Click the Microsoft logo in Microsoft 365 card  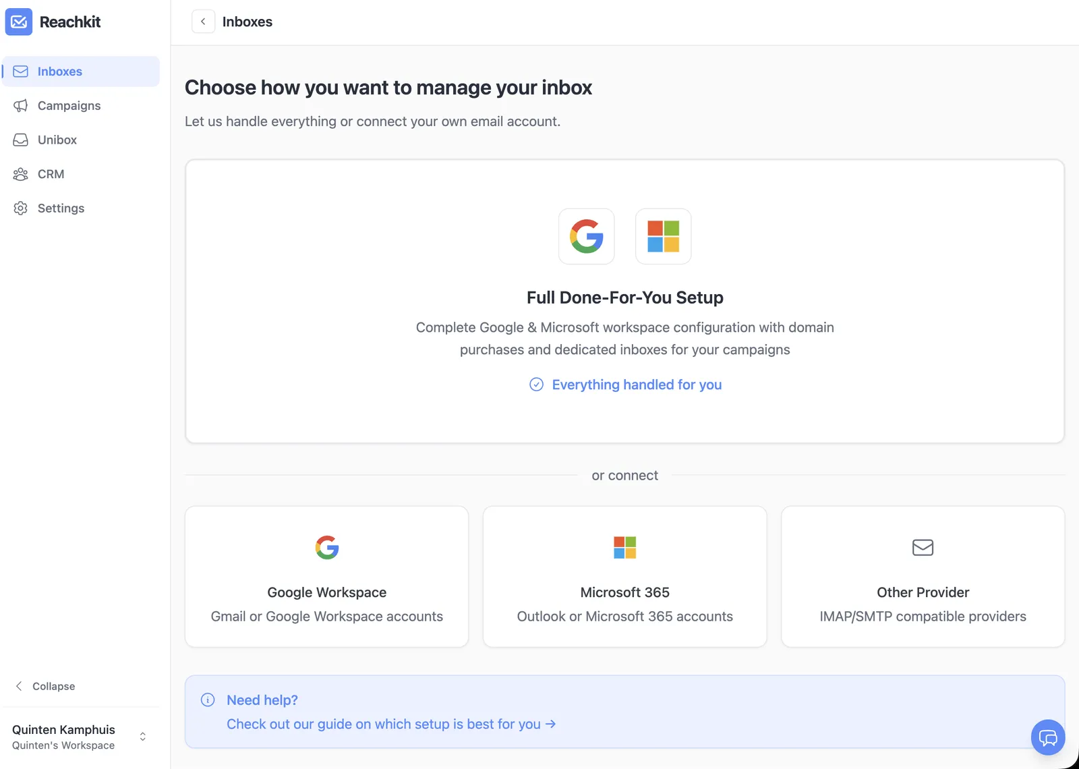point(625,548)
